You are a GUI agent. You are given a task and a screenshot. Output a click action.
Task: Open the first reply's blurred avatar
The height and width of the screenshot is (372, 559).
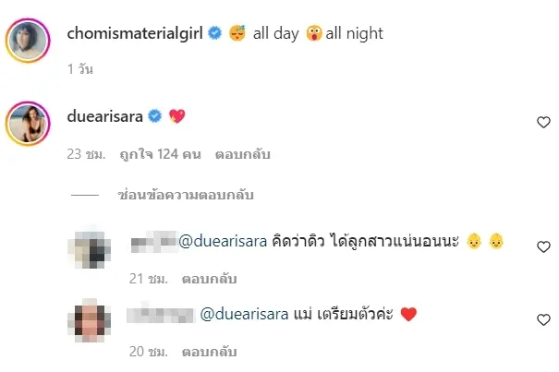pyautogui.click(x=90, y=247)
